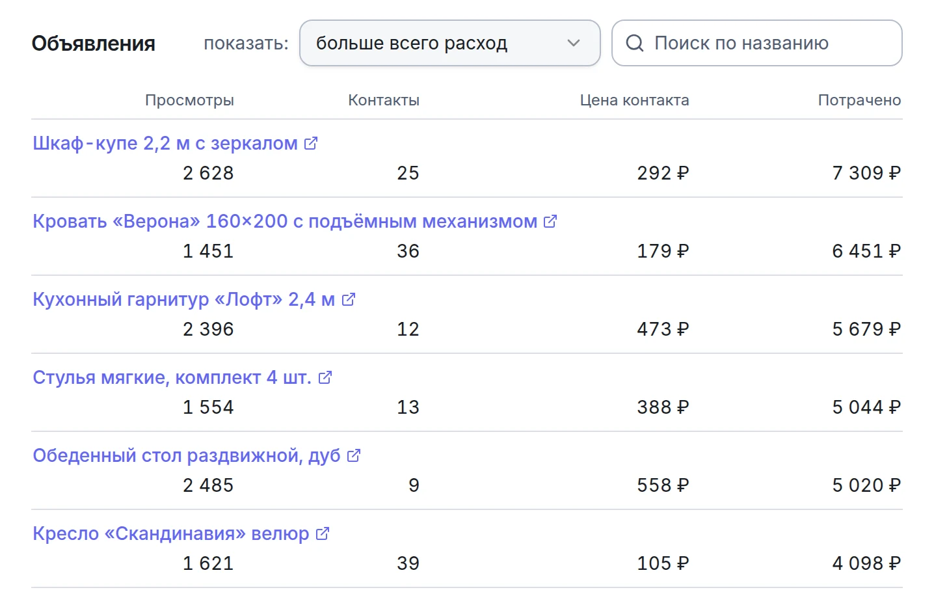Screen dimensions: 934x592
Task: Select the spent amount 5 044 ₽
Action: [x=866, y=407]
